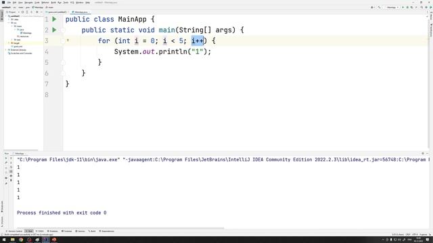Open the Terminal tool window
Screen dimensions: 433x243
click(x=66, y=231)
